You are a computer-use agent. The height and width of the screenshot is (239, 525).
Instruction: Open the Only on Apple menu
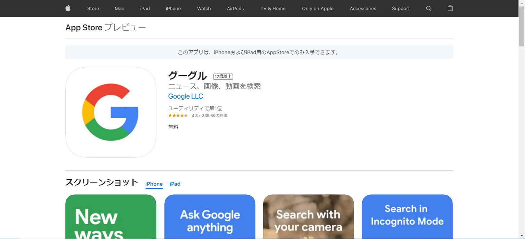(318, 9)
